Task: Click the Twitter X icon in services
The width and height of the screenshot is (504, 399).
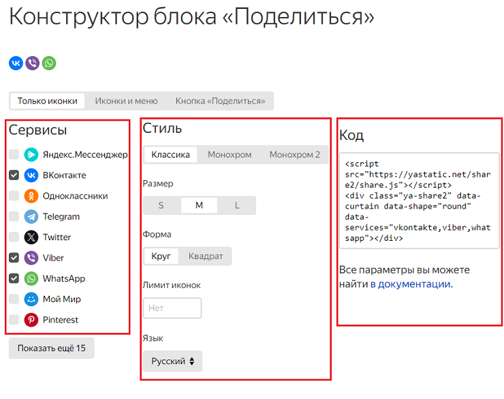Action: (31, 237)
